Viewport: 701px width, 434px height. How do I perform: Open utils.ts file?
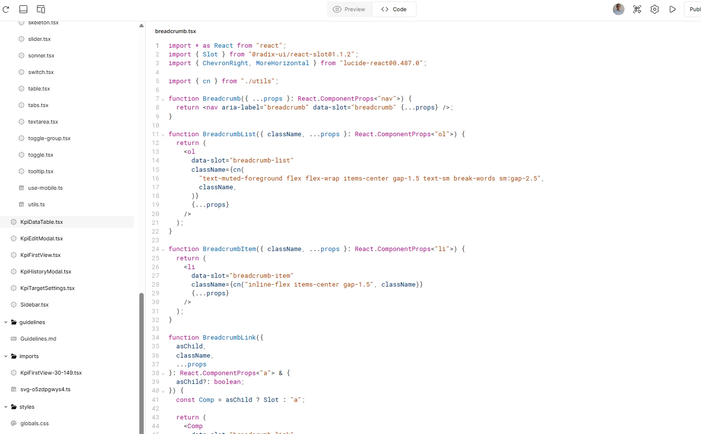37,204
